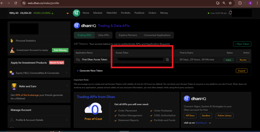Screen dimensions: 260x132
Task: Click the install app icon in address bar
Action: 218,3
